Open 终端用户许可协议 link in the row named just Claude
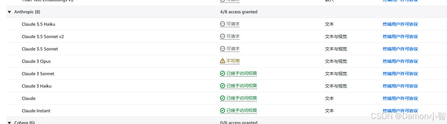The width and height of the screenshot is (447, 124). 400,98
